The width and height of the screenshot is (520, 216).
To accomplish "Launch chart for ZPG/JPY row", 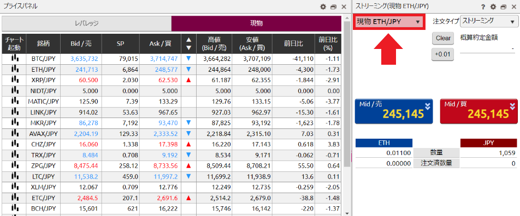I will click(14, 165).
